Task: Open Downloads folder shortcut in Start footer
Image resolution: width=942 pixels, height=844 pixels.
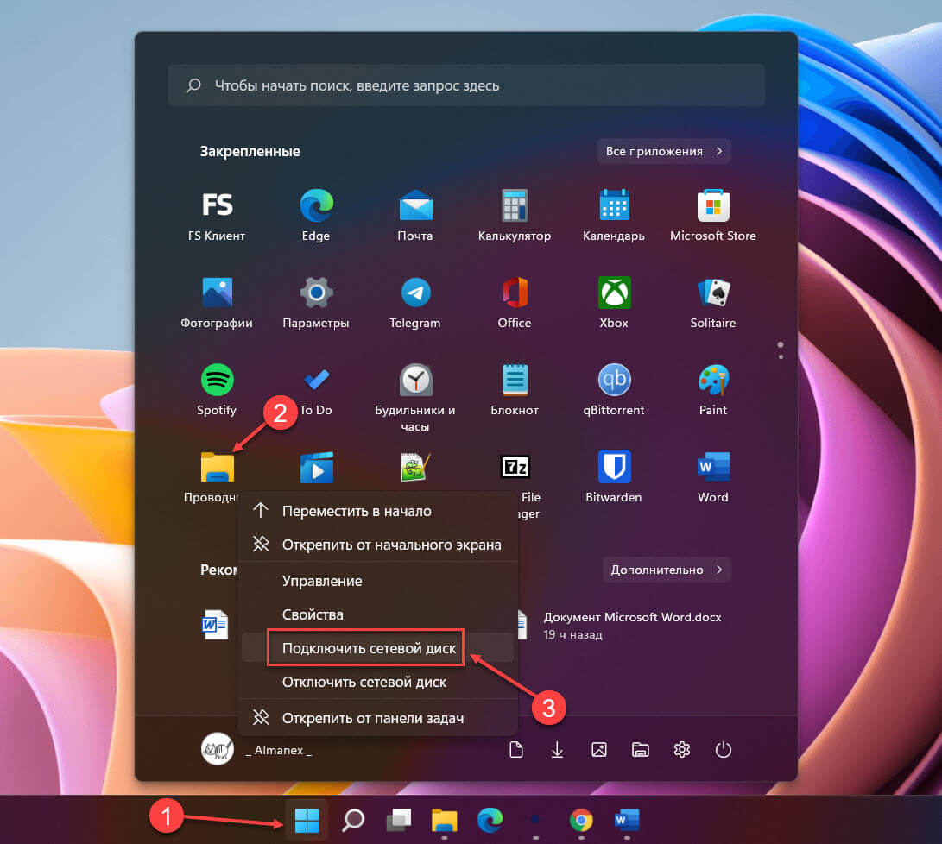Action: click(558, 749)
